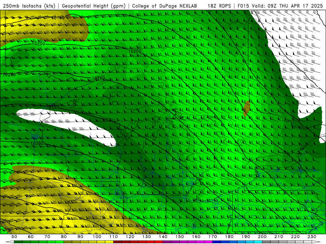
Task: Click the '10260' contour label left of the lake outlines
Action: click(98, 78)
